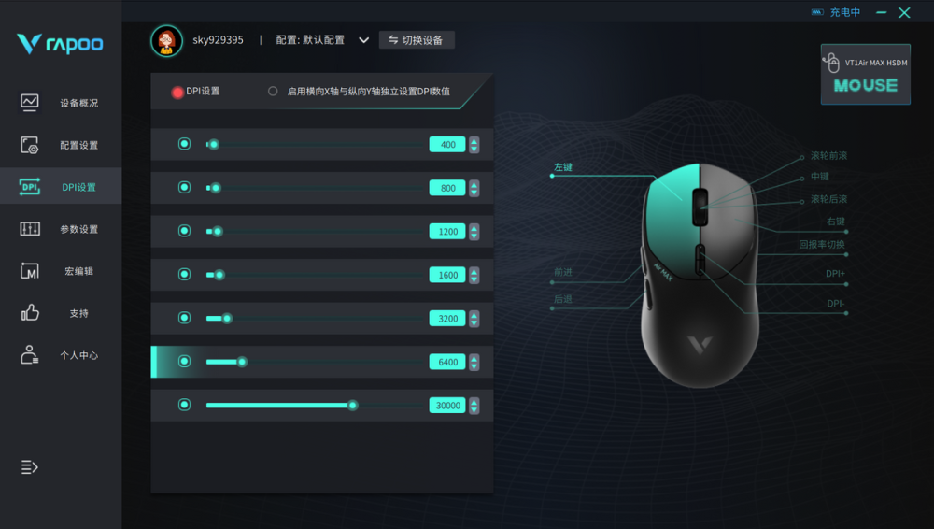Screen dimensions: 934x529
Task: Click the stepper arrows for 30000 DPI
Action: (x=474, y=406)
